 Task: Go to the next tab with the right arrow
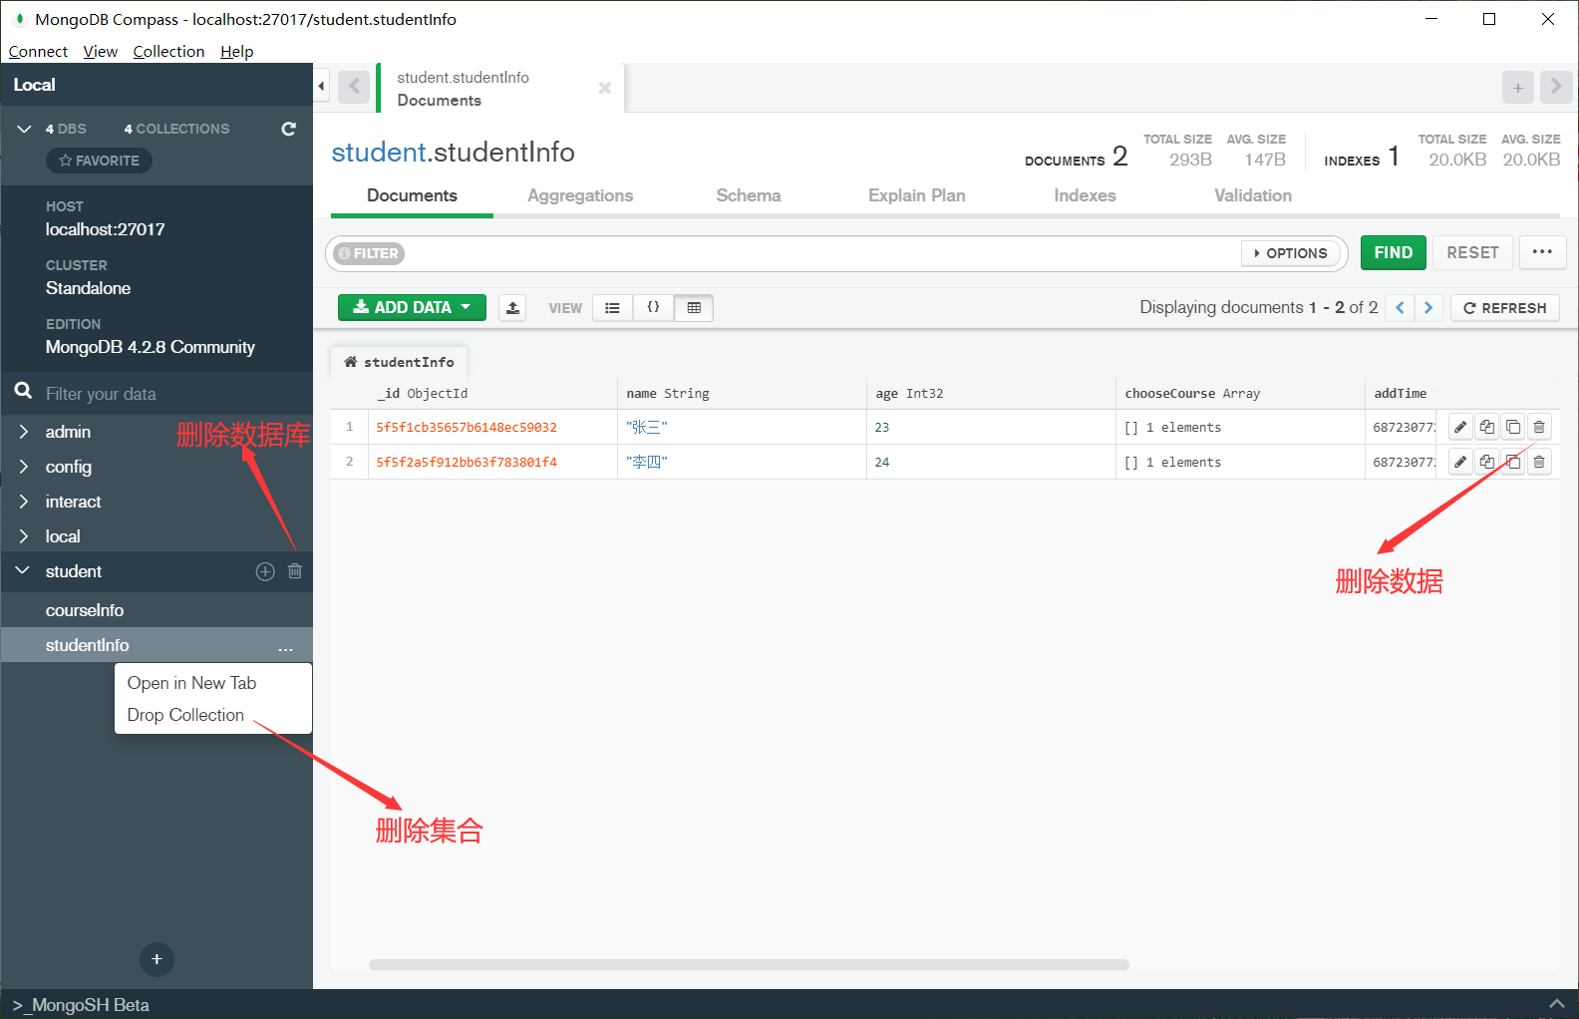point(1556,88)
